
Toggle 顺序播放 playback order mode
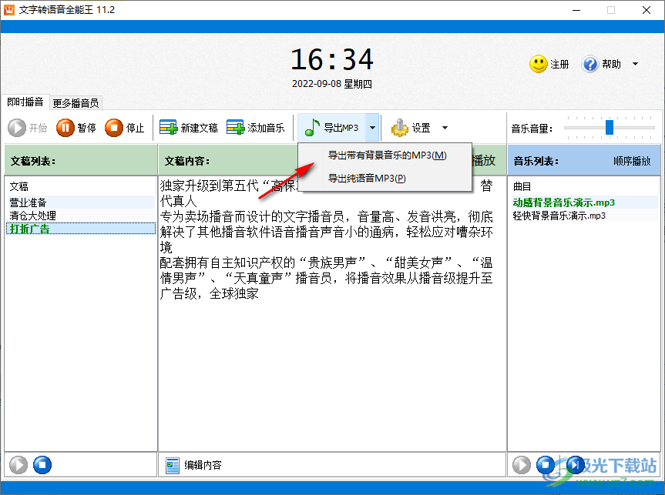pos(631,162)
